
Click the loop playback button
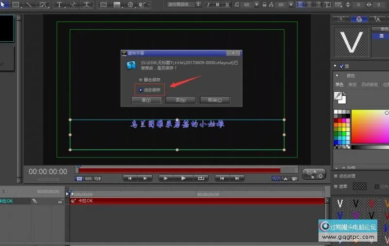point(200,178)
